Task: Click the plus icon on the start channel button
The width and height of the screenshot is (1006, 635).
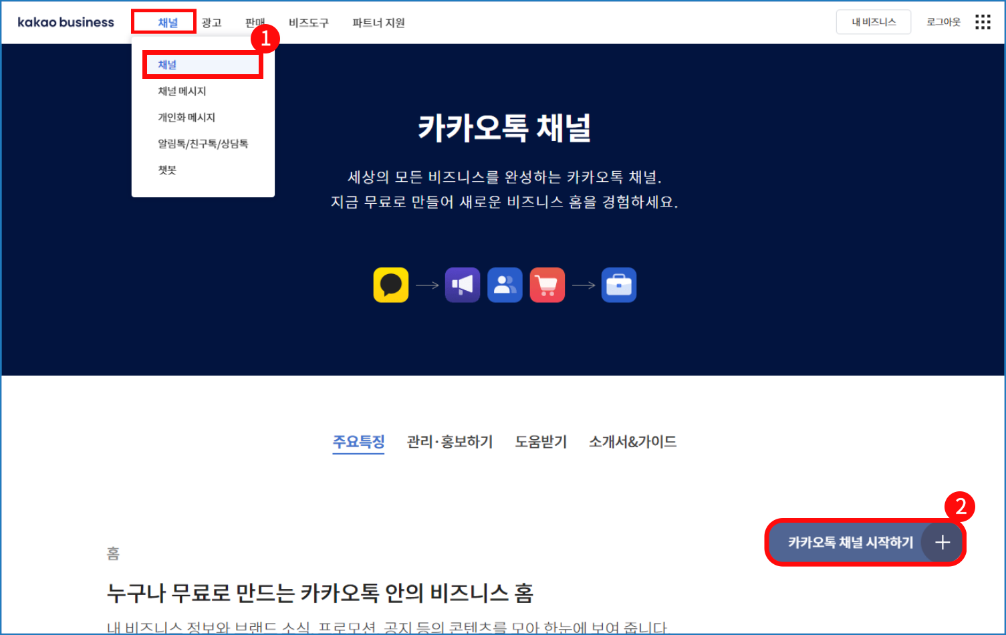Action: pos(942,542)
